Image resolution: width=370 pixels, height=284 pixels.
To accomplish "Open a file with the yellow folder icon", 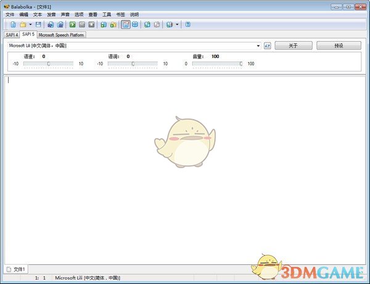I will pyautogui.click(x=23, y=25).
